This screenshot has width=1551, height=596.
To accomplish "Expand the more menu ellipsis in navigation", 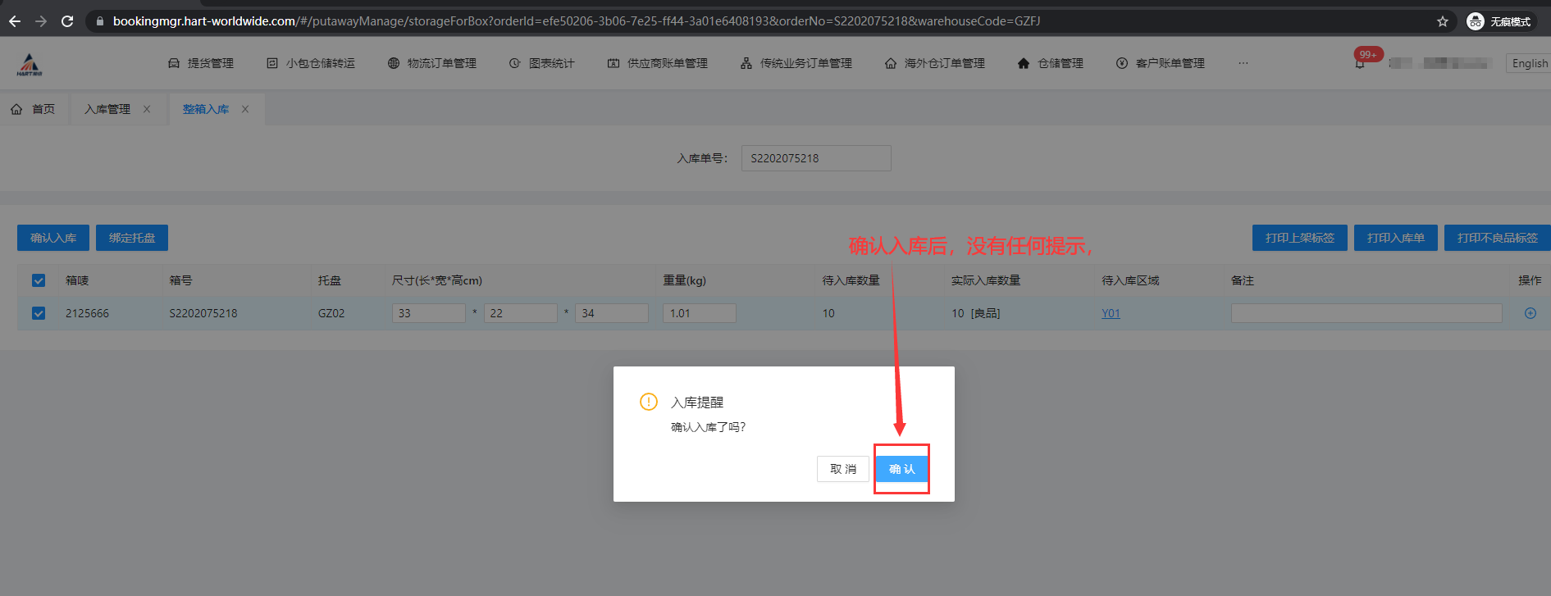I will point(1243,63).
